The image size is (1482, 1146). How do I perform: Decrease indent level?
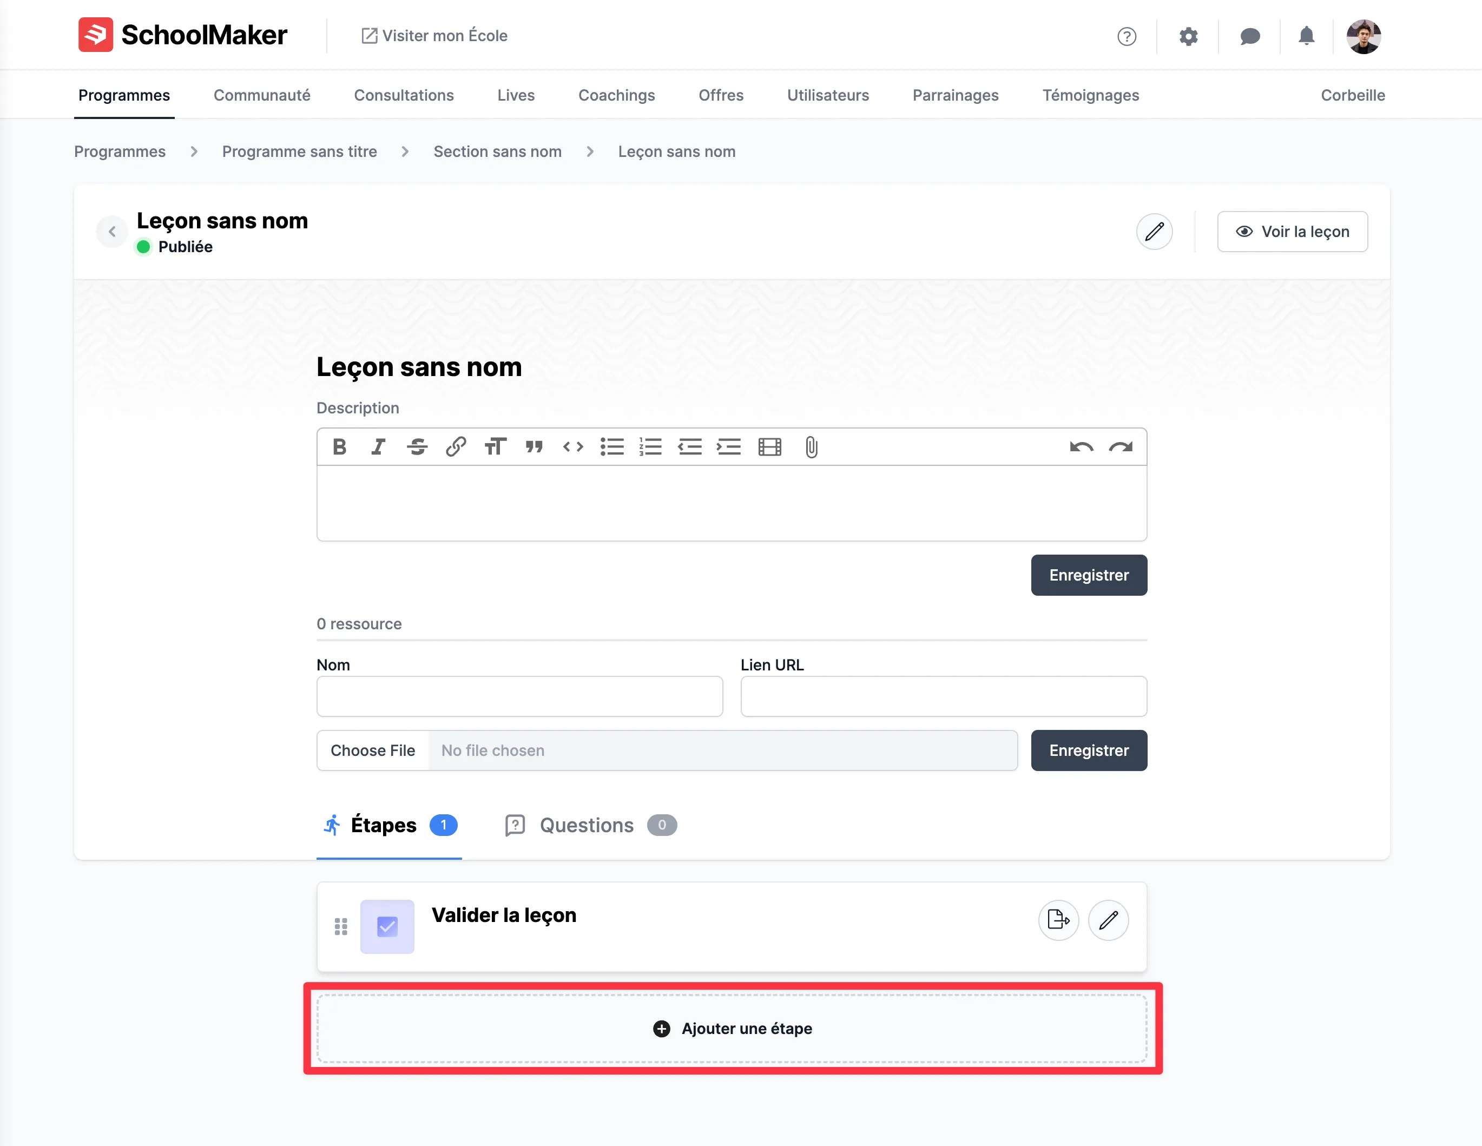(690, 446)
